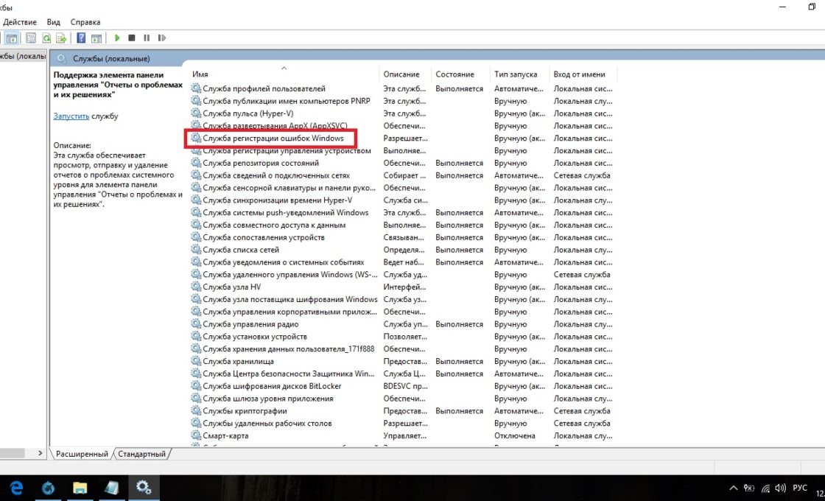Select Служба сопоставления устройств
This screenshot has height=501, width=825.
[264, 237]
